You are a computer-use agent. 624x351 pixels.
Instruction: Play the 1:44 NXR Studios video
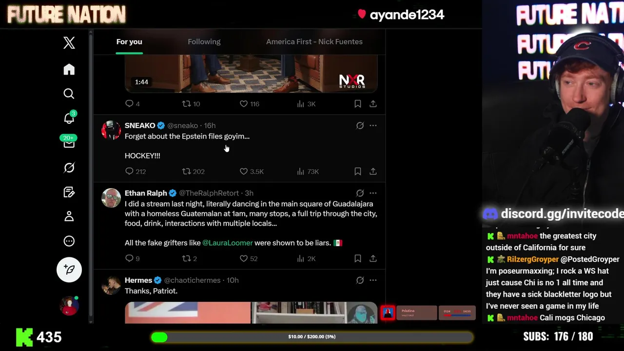coord(251,73)
